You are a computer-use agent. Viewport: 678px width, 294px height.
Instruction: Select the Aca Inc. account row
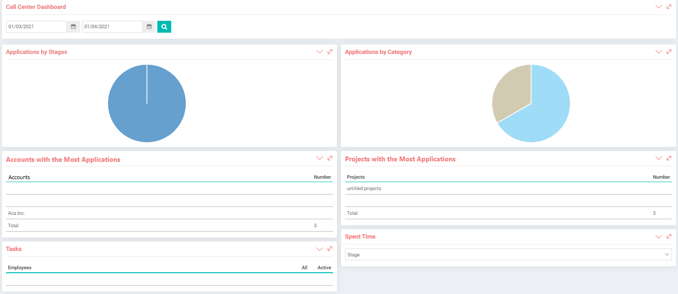[x=169, y=213]
